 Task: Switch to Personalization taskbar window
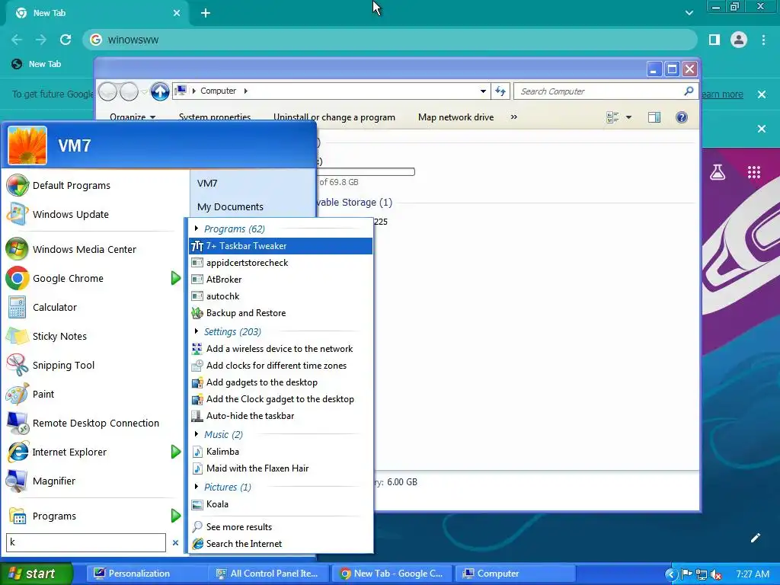point(145,574)
